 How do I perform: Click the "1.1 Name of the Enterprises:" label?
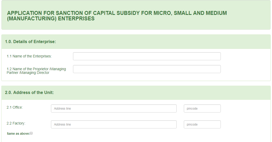pos(29,56)
